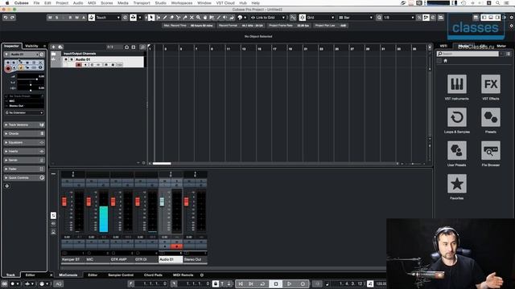Toggle global Read automation R button
Screen dimensions: 515x289
70,18
